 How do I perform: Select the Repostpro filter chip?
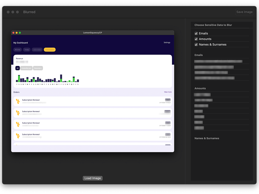pos(38,68)
